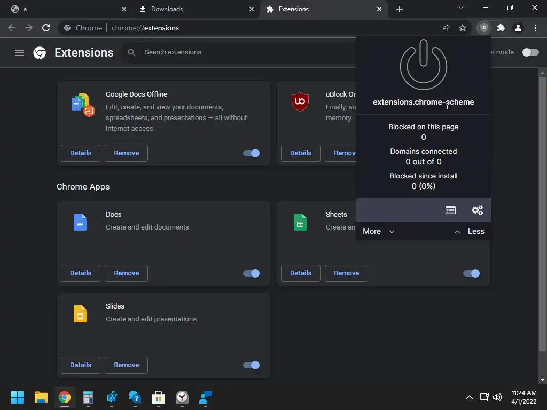The image size is (547, 410).
Task: Open new tab with plus button
Action: 400,9
